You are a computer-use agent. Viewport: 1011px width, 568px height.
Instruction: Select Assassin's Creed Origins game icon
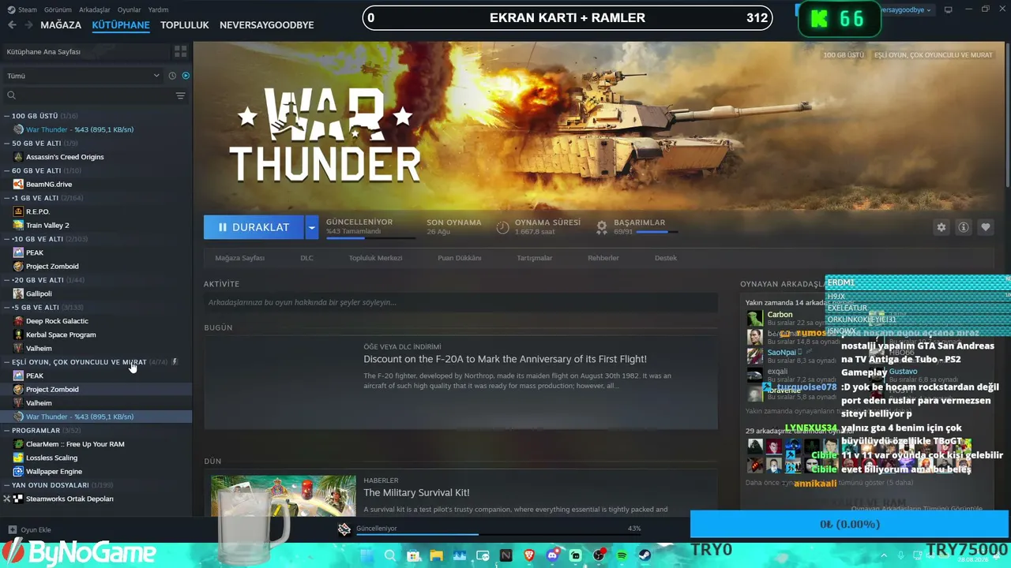click(x=18, y=157)
